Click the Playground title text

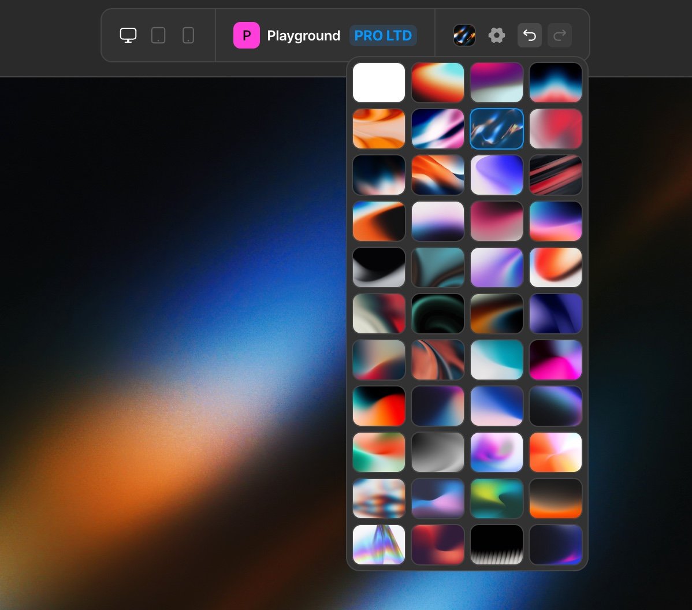[303, 36]
